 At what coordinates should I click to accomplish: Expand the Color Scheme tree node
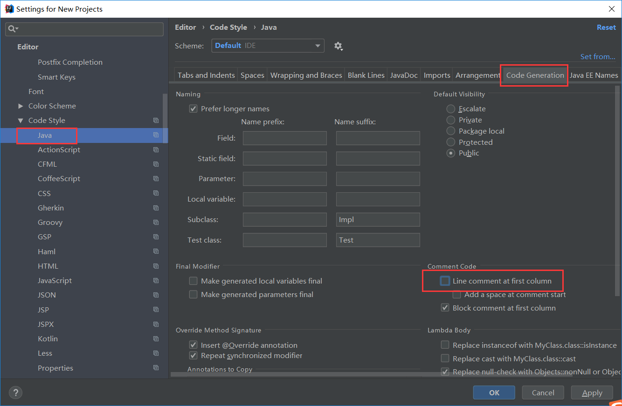(x=20, y=106)
